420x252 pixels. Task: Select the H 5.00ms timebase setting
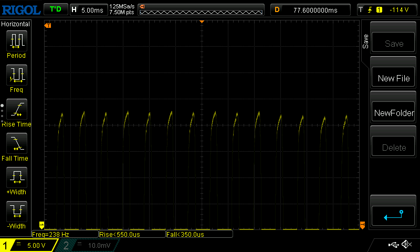point(88,10)
